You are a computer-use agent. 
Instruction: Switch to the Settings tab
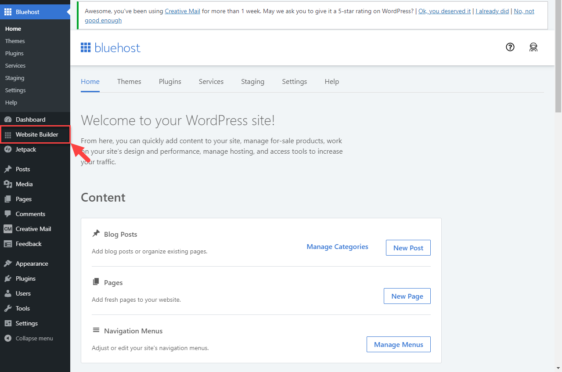(x=295, y=81)
